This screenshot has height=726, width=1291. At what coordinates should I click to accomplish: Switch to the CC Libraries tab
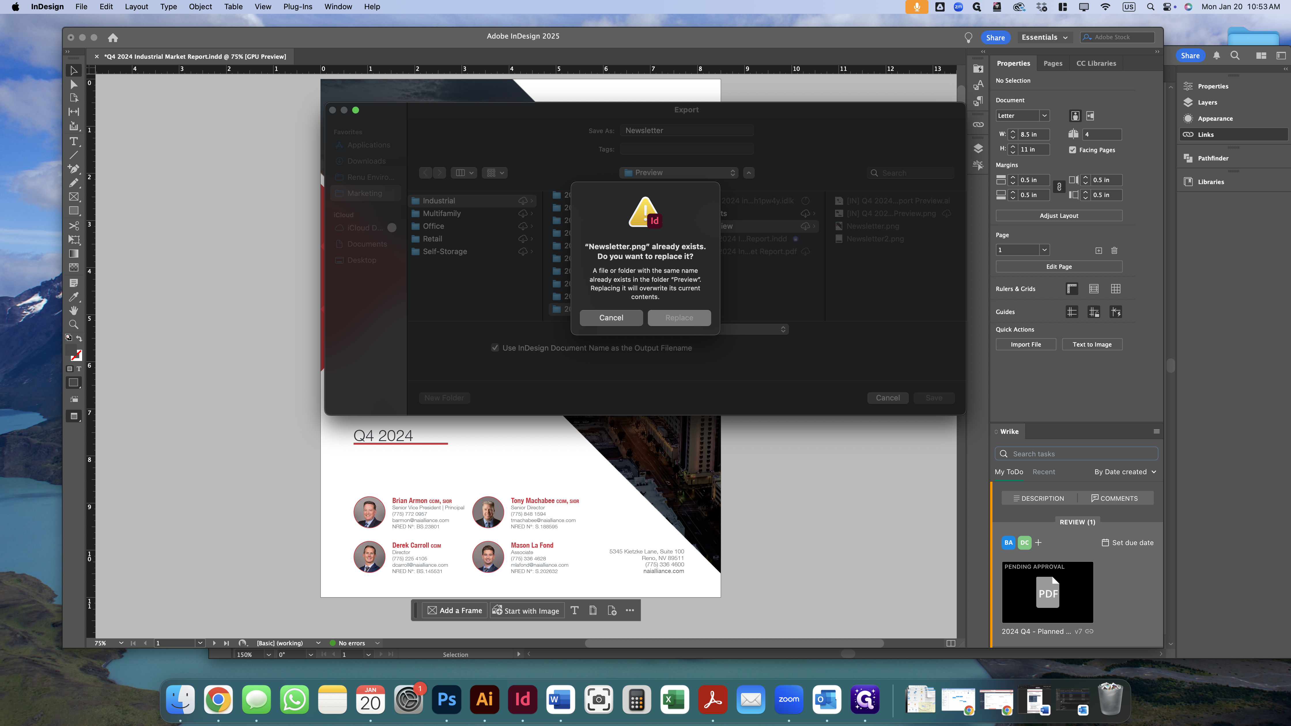(1096, 63)
